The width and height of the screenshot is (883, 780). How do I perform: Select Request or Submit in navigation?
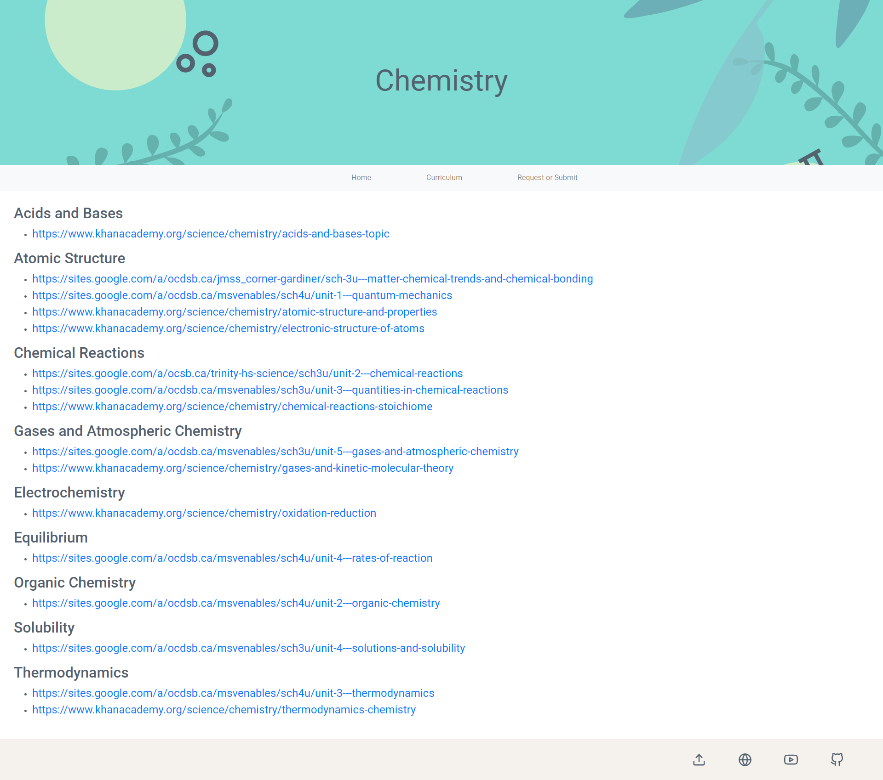tap(547, 178)
